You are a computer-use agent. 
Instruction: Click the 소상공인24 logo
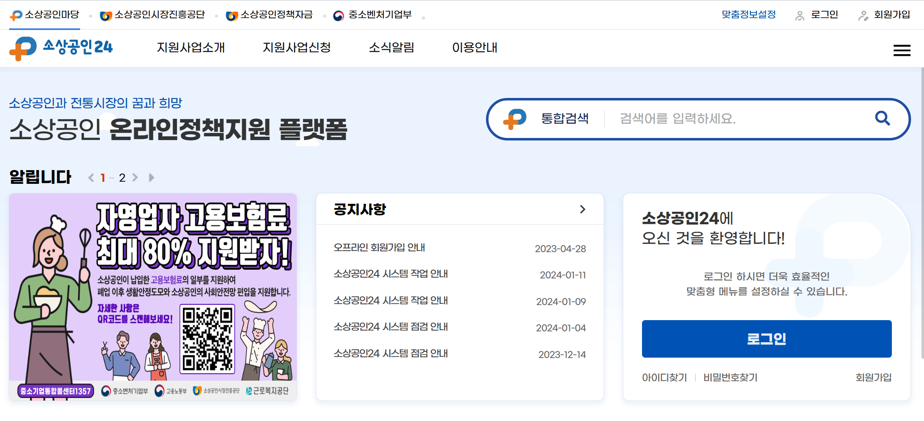61,48
